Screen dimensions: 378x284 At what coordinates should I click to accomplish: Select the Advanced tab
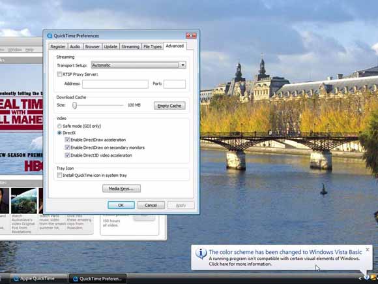(x=175, y=46)
